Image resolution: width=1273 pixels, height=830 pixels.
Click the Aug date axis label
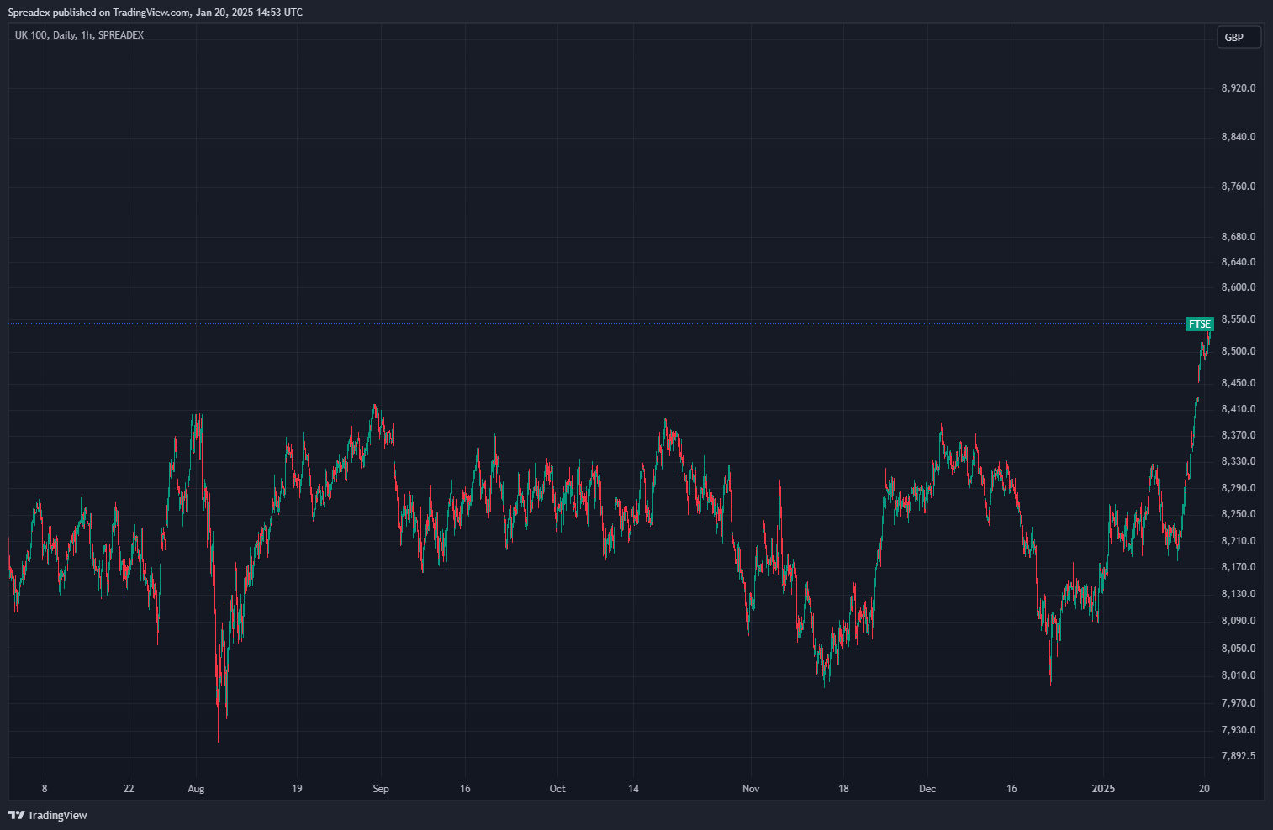tap(196, 789)
